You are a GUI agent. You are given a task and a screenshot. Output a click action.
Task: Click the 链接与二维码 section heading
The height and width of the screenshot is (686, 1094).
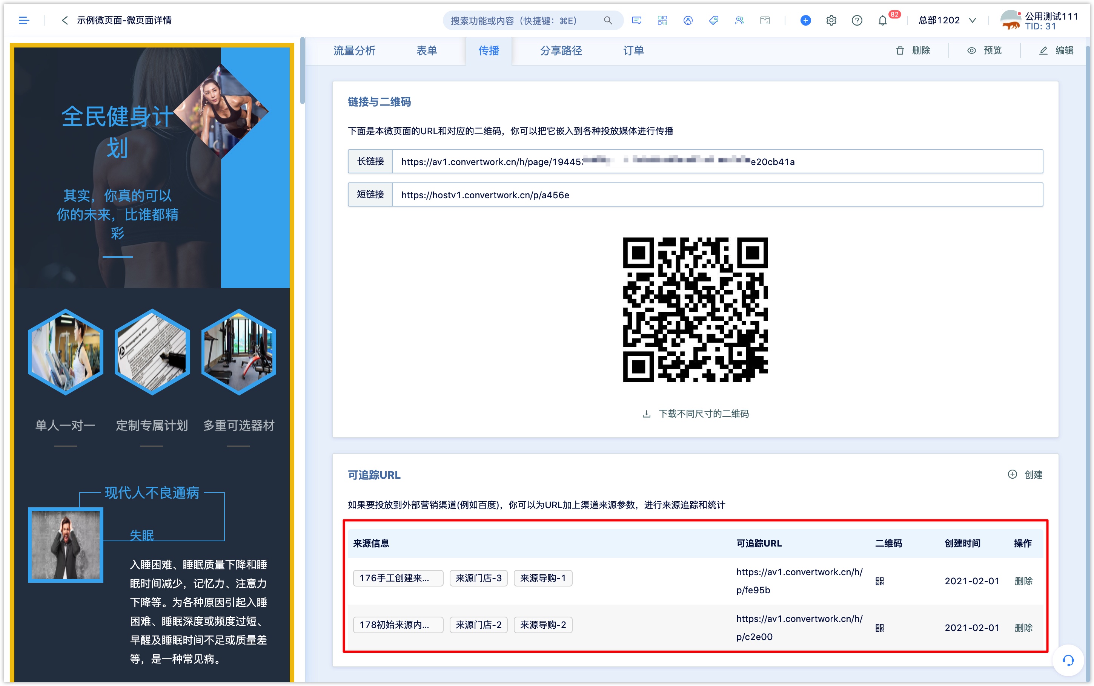(x=379, y=102)
